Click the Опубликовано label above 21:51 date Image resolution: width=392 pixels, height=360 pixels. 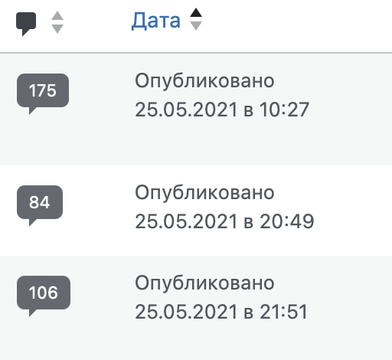[204, 283]
